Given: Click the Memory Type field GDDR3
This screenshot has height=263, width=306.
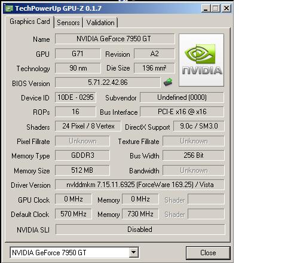Looking at the screenshot, I should 82,155.
